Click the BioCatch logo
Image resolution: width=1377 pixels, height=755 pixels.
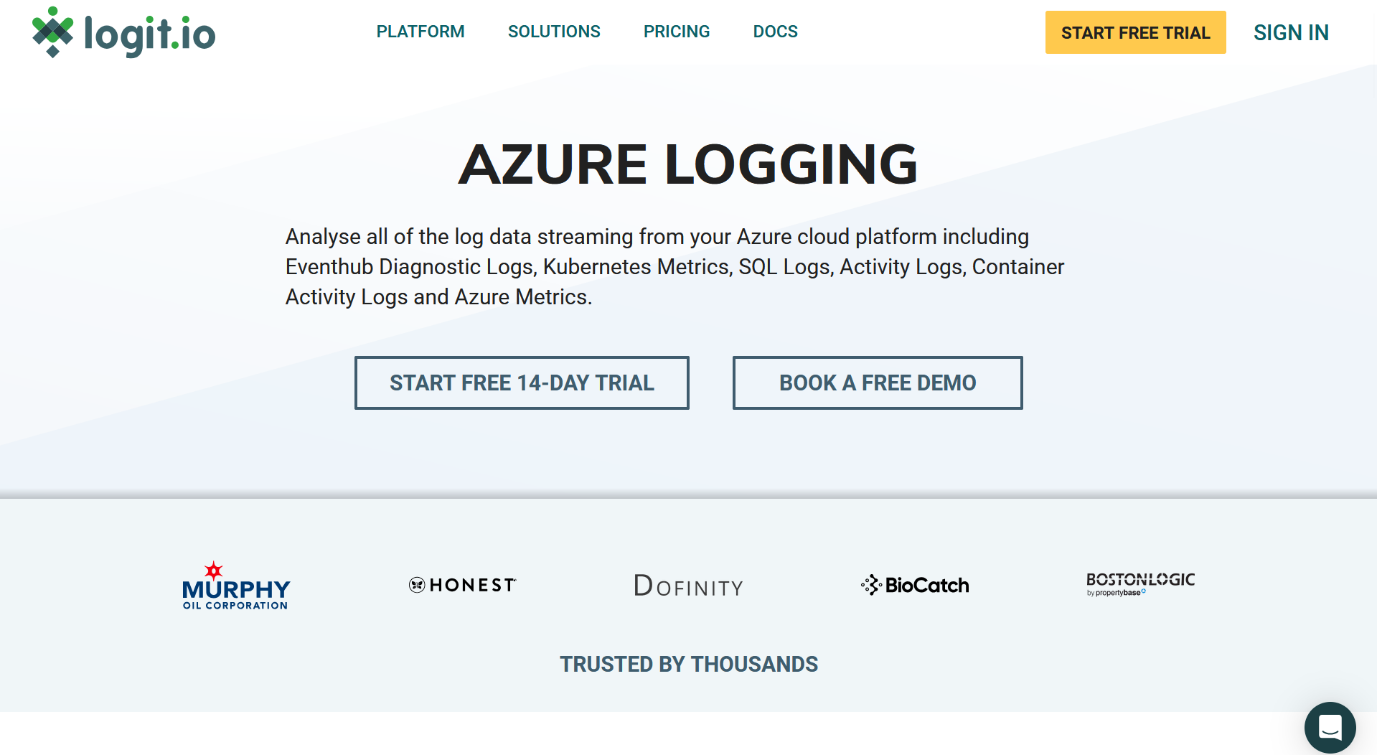pyautogui.click(x=915, y=585)
